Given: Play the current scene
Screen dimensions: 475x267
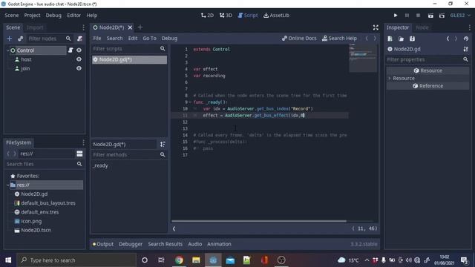Looking at the screenshot, I should coord(430,16).
